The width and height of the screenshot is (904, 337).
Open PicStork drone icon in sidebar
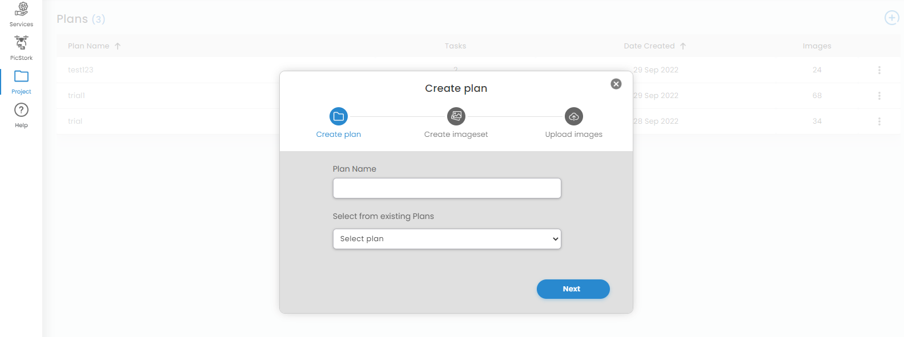click(x=21, y=43)
